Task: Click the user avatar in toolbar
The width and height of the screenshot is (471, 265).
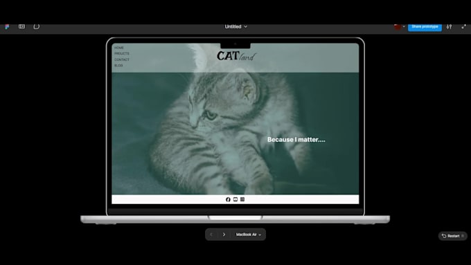Action: (398, 27)
